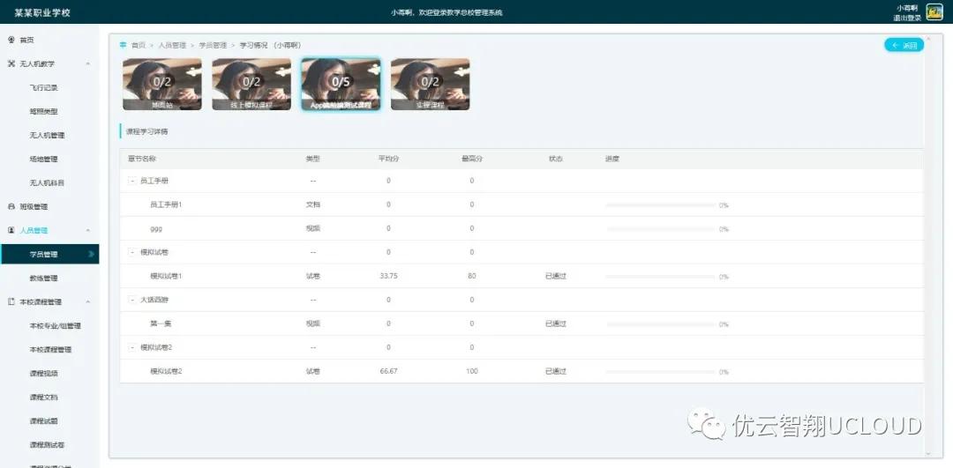Viewport: 953px width, 468px height.
Task: Open 教练管理 in the sidebar
Action: pos(43,278)
